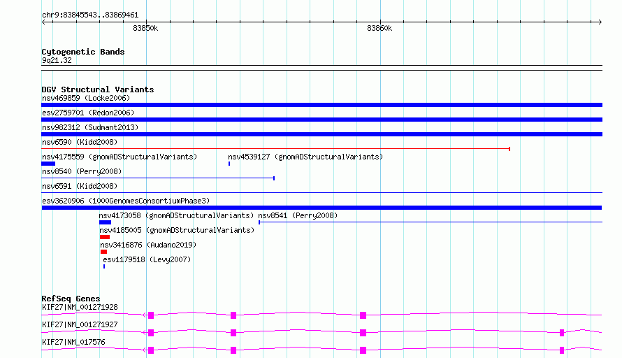Viewport: 622px width, 358px height.
Task: Open nsv4539127 gnomAD variant label
Action: click(305, 157)
